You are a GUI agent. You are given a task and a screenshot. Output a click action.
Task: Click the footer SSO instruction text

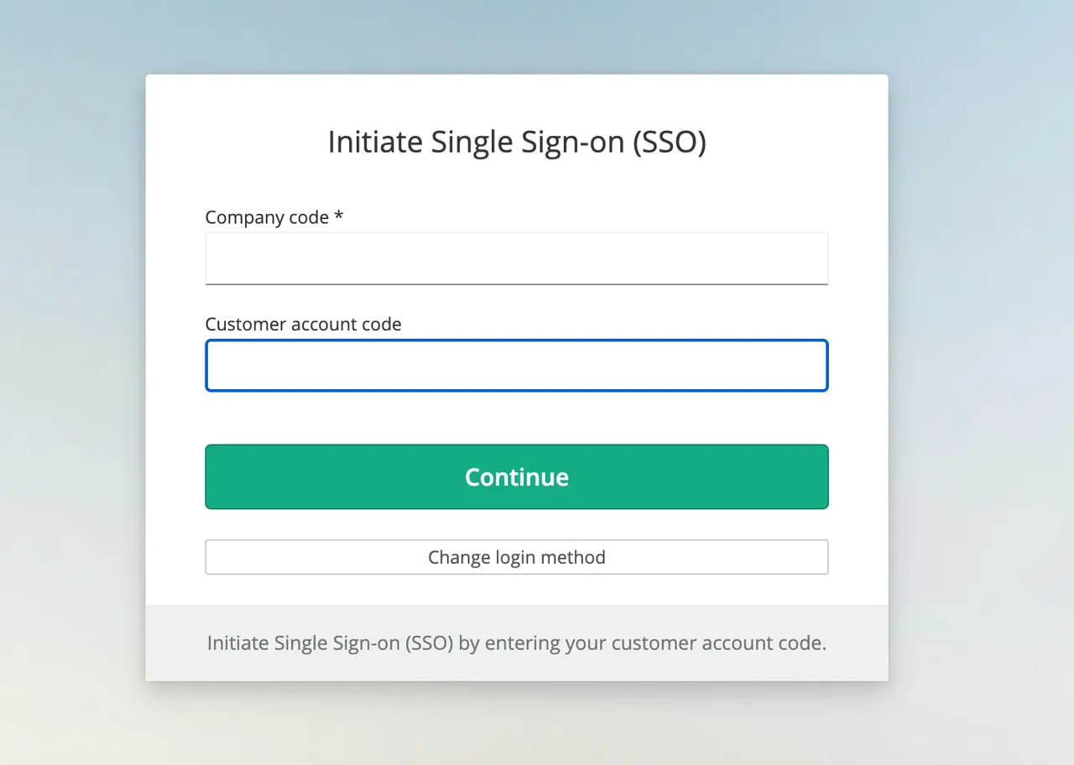tap(516, 643)
